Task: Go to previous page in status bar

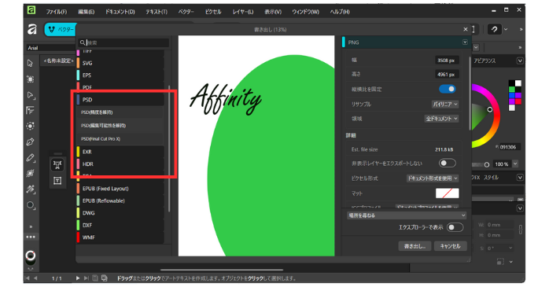Action: point(35,278)
